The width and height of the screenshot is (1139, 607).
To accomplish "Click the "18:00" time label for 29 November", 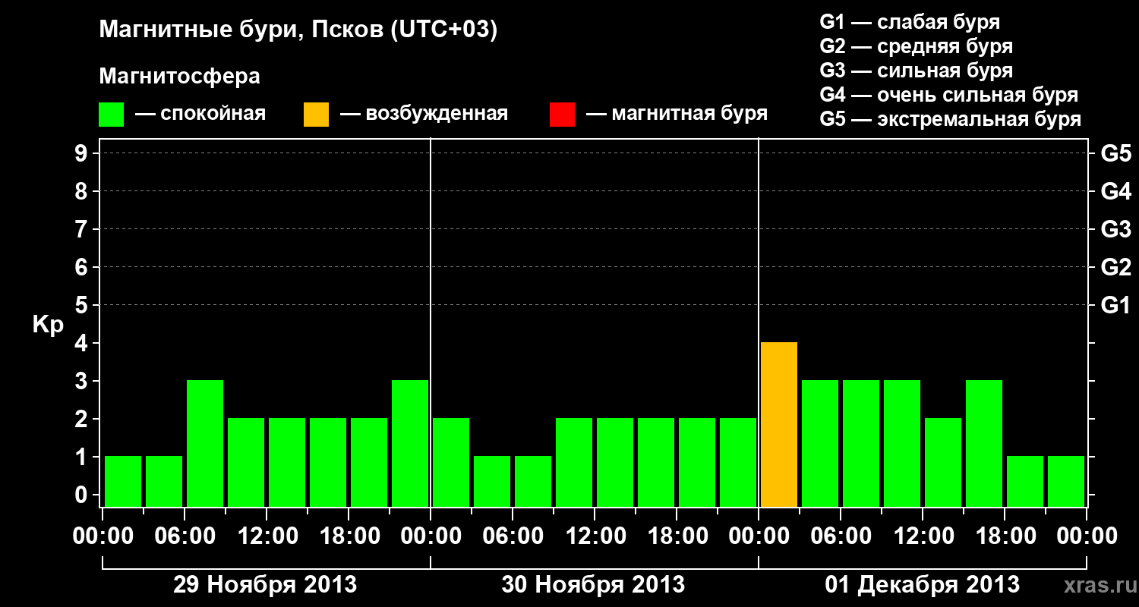I will tap(349, 536).
